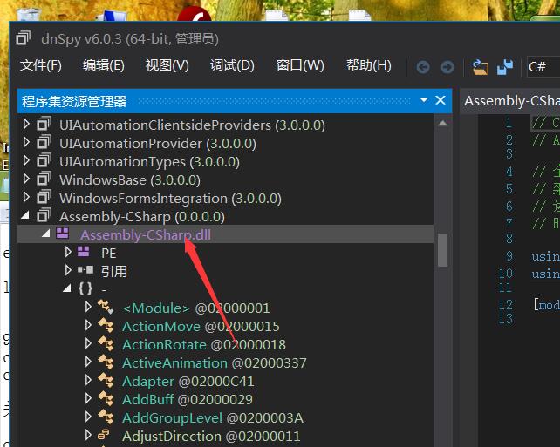
Task: Click the Save All disk icon
Action: point(505,67)
